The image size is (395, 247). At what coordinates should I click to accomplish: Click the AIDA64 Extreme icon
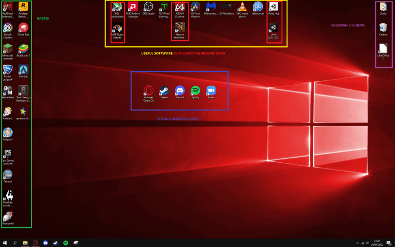pos(179,10)
